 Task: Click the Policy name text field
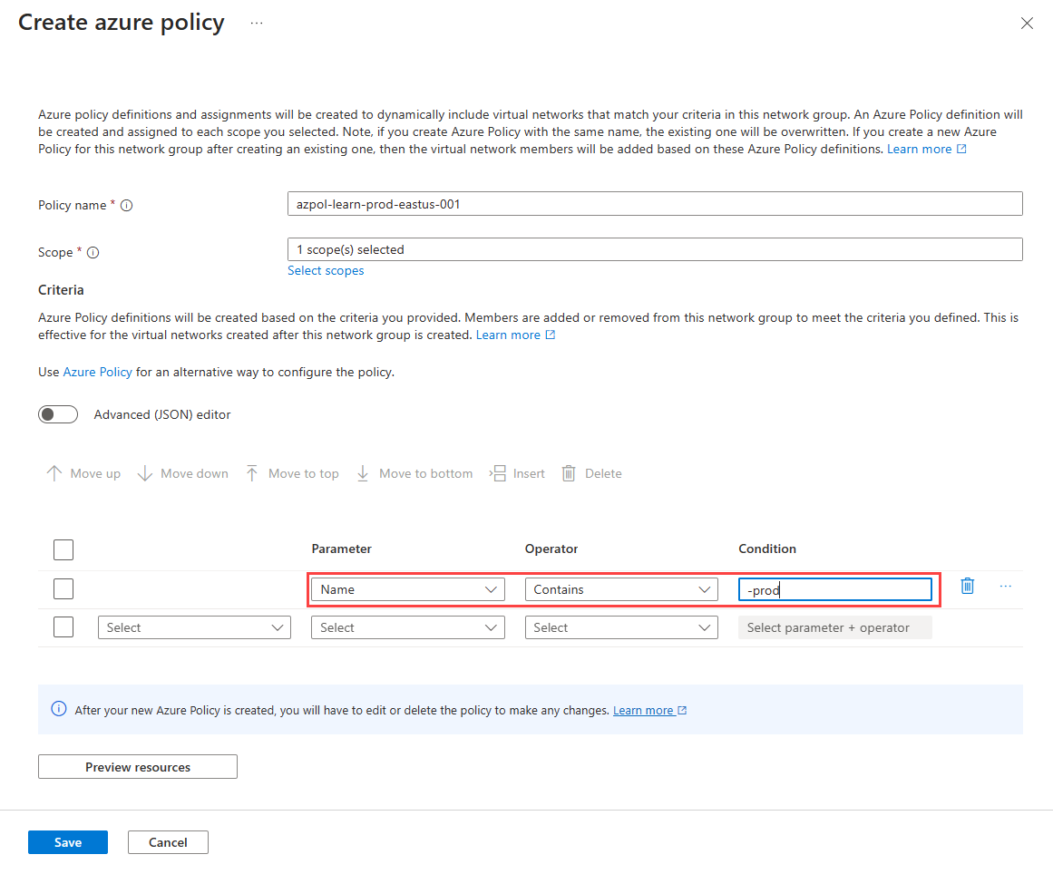tap(654, 204)
